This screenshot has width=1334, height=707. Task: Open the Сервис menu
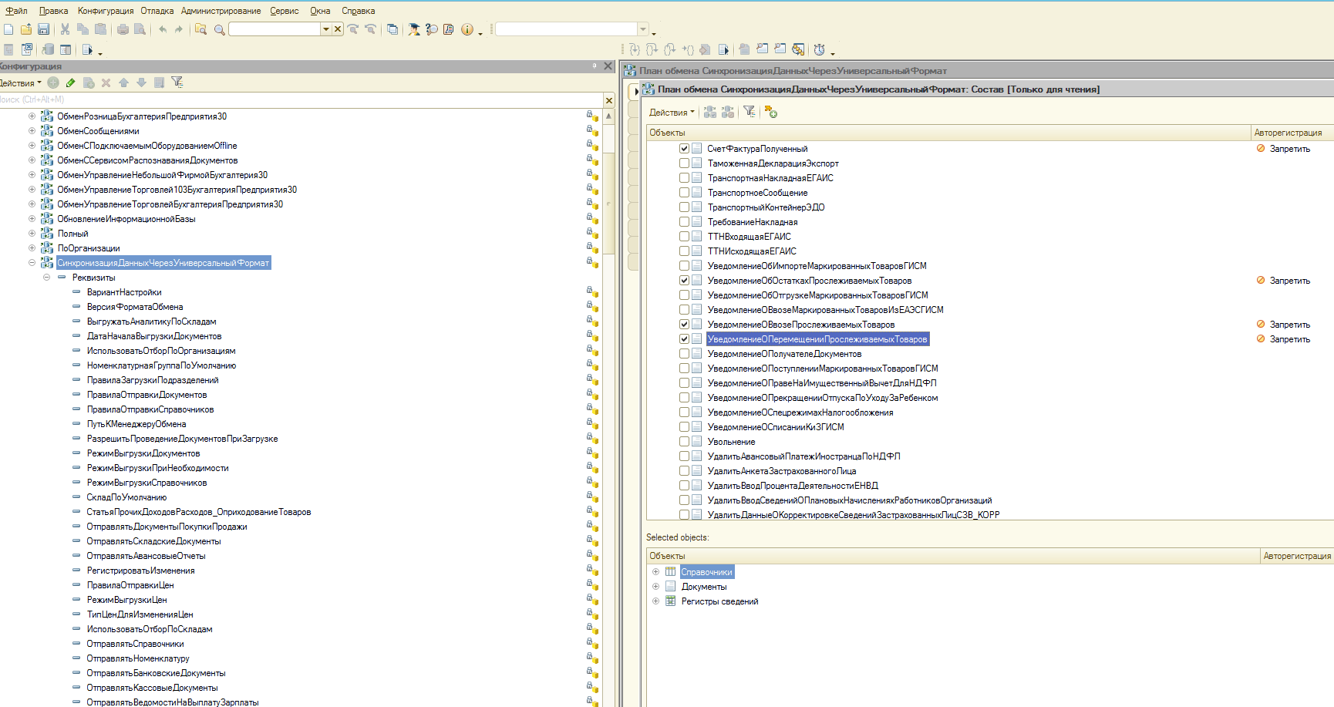click(x=285, y=11)
